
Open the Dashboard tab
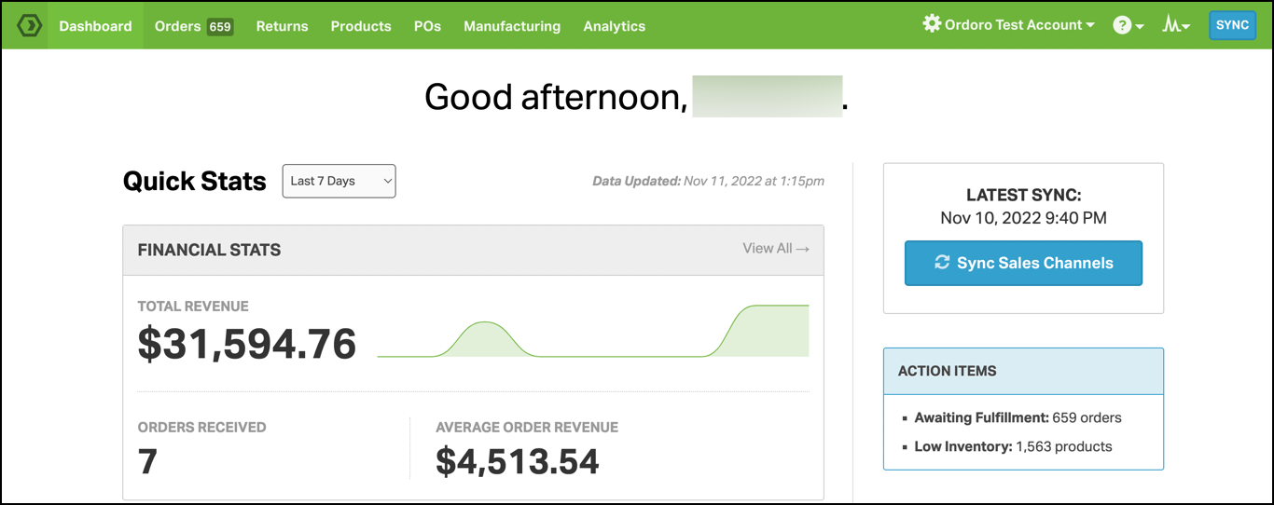tap(95, 26)
